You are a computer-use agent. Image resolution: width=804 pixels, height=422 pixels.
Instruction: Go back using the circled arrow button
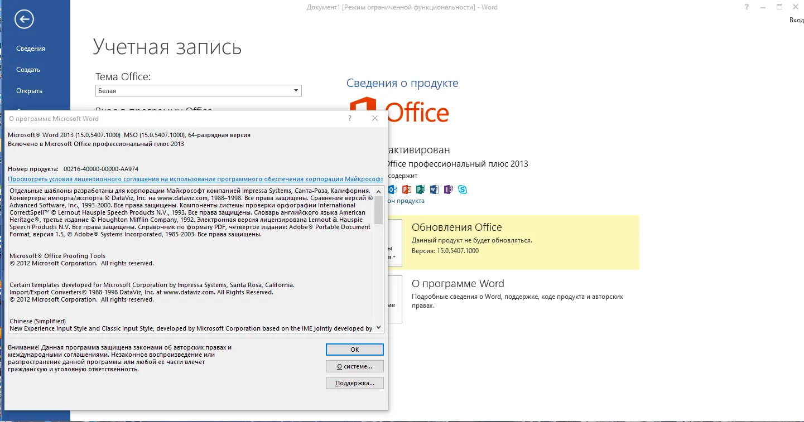(x=24, y=20)
